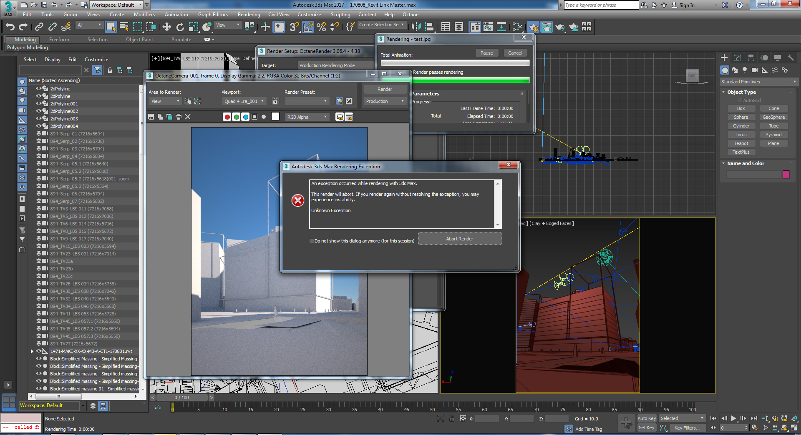
Task: Open the RGB Alpha channel dropdown
Action: pos(307,117)
